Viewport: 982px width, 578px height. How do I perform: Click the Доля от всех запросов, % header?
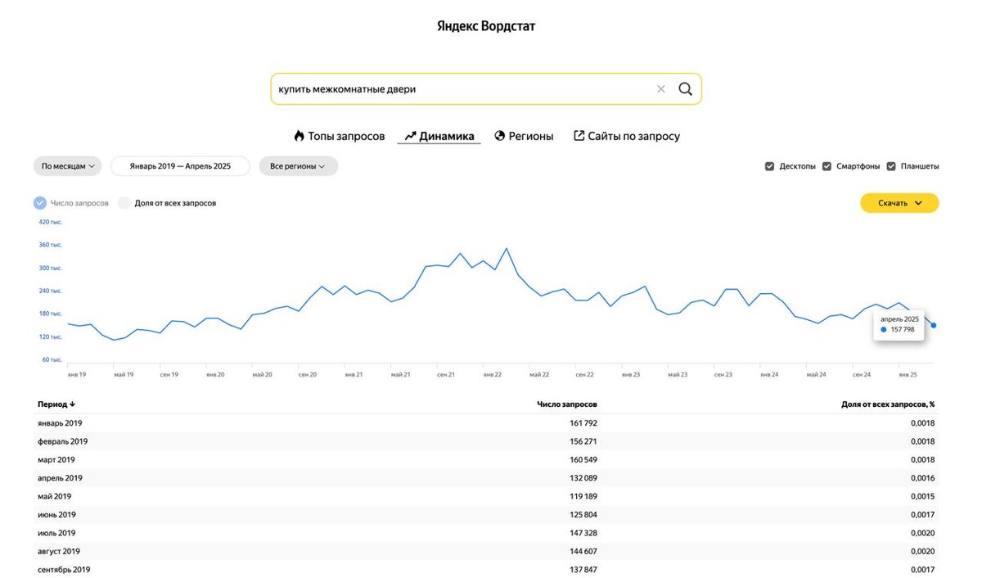[888, 404]
